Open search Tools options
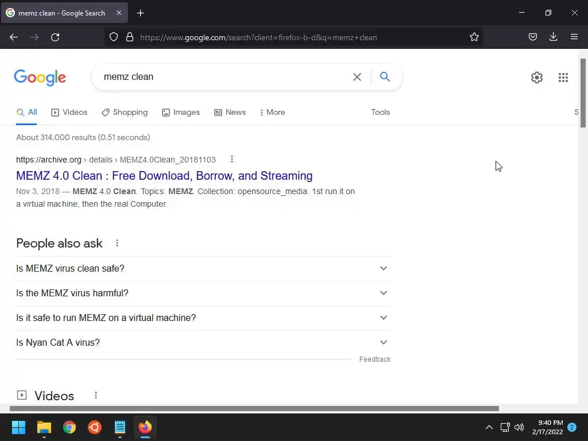This screenshot has width=588, height=441. pyautogui.click(x=380, y=112)
